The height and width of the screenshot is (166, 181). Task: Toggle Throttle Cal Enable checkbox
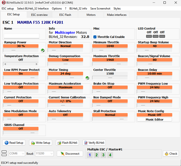(x=95, y=37)
